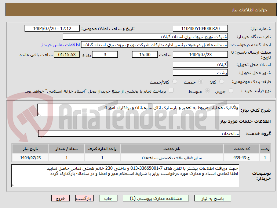Select the جزیی purchase type radio

231,91
